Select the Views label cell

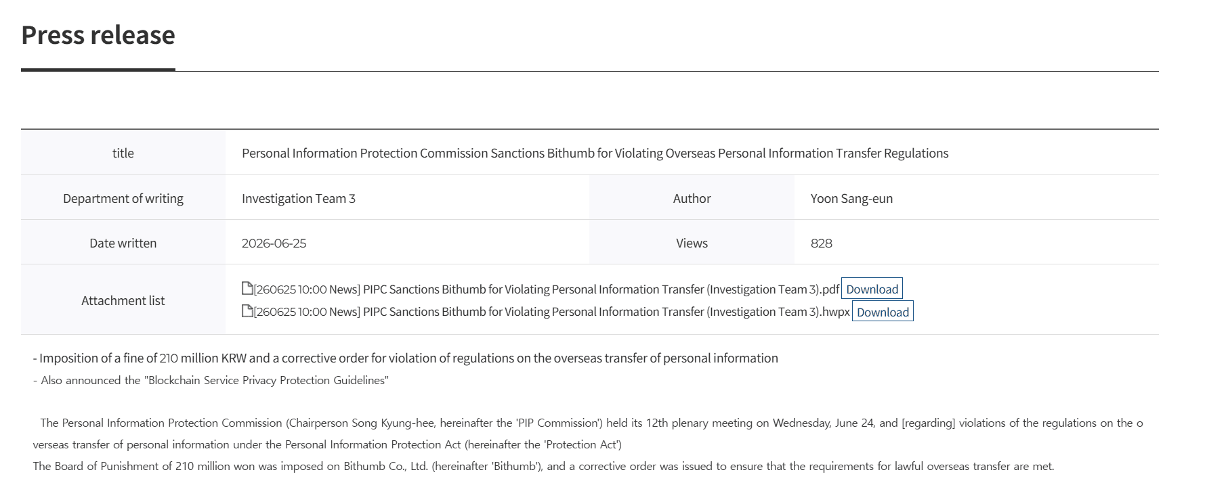tap(692, 243)
